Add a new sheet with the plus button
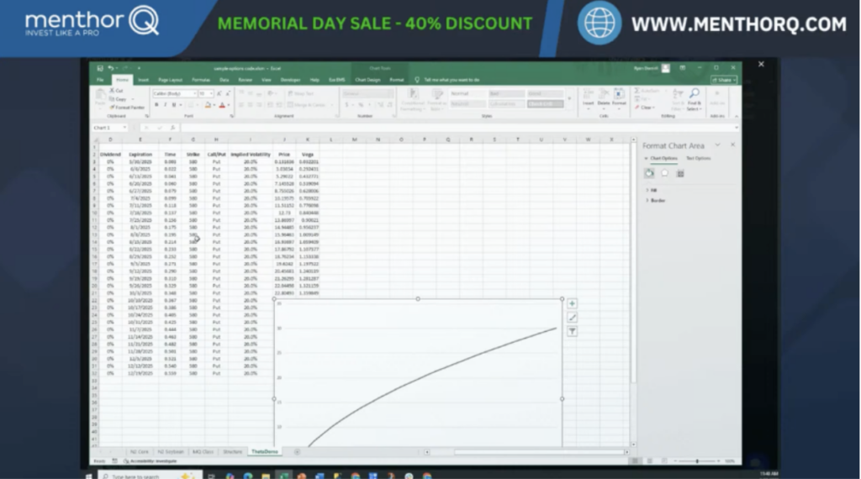 coord(297,452)
